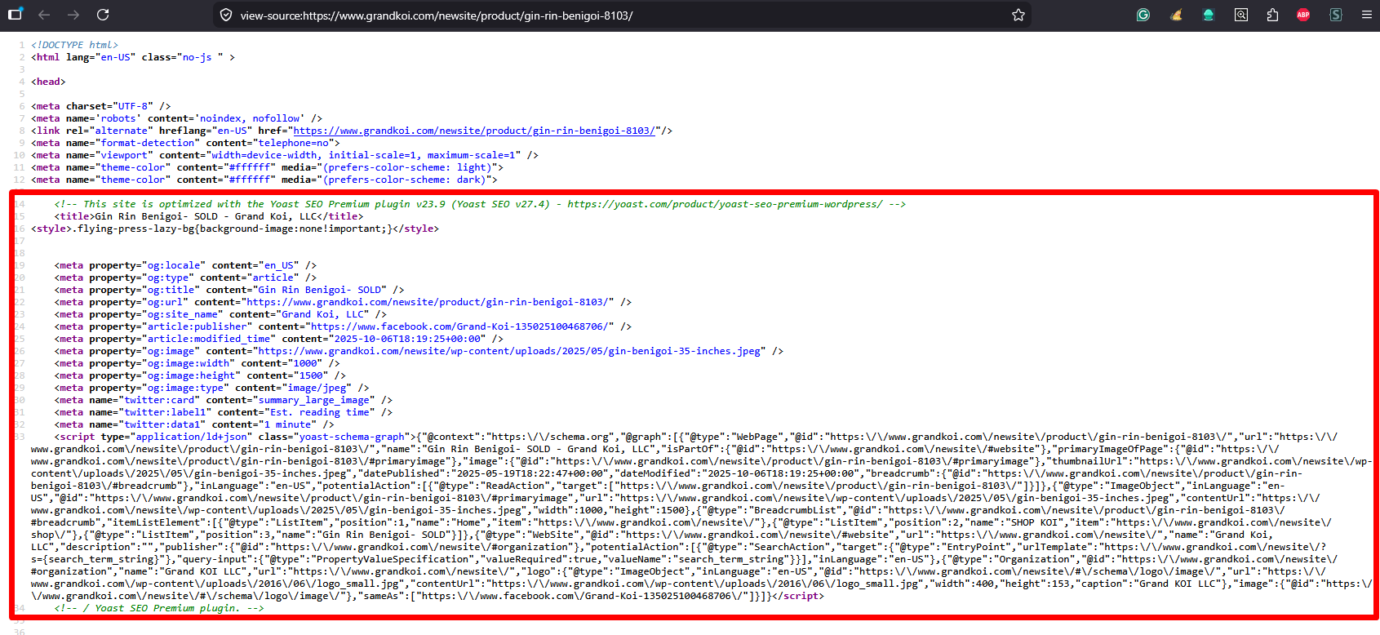Click the browser back arrow
1380x635 pixels.
click(x=44, y=15)
